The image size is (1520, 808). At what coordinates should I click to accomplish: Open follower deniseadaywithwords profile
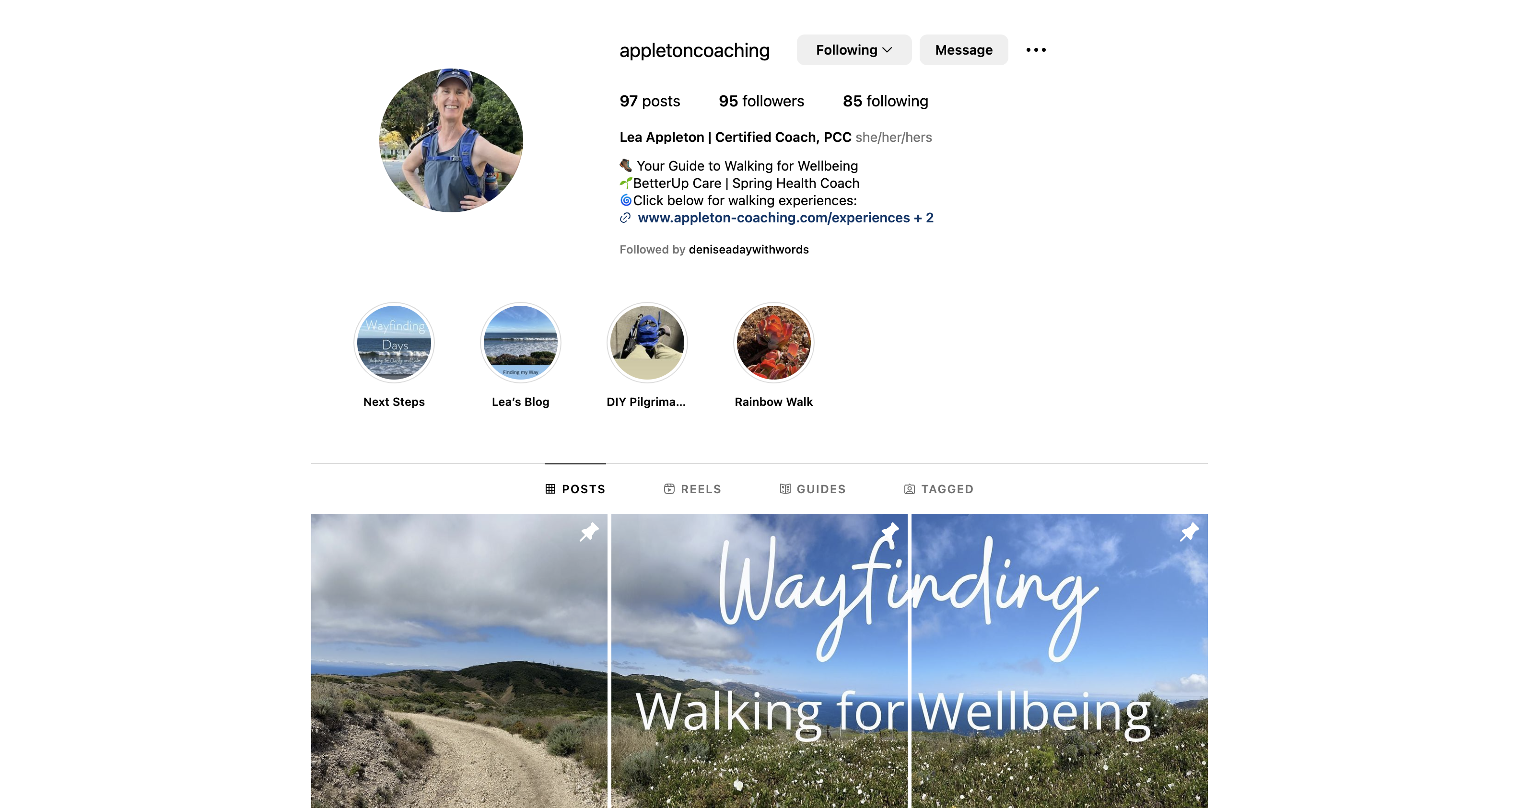[748, 250]
